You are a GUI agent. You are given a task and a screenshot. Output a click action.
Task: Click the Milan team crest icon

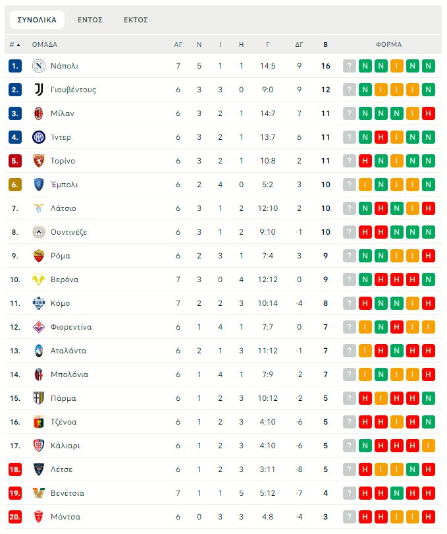38,113
